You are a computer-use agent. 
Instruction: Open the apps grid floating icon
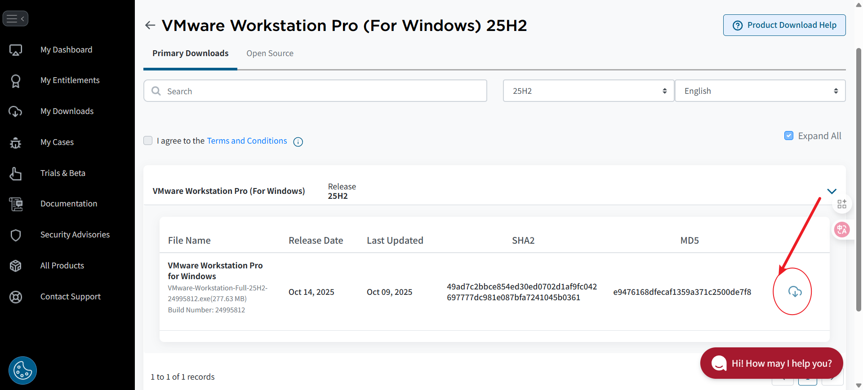842,204
